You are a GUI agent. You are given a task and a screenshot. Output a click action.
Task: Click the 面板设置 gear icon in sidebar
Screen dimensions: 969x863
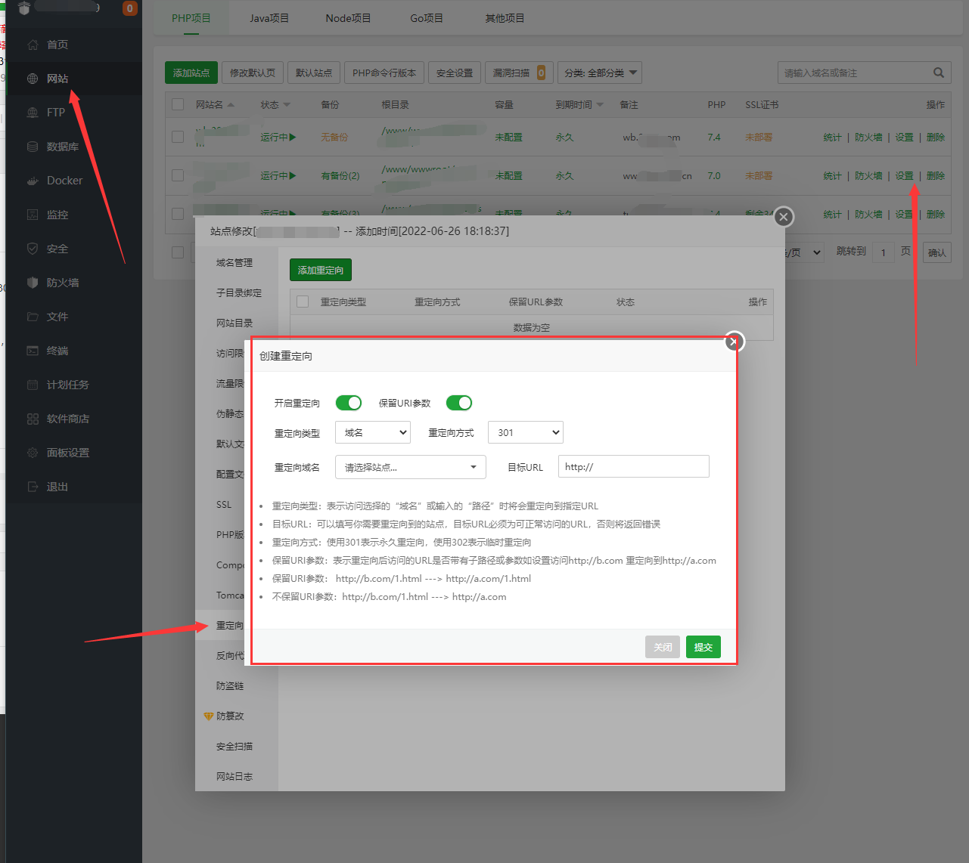(33, 453)
